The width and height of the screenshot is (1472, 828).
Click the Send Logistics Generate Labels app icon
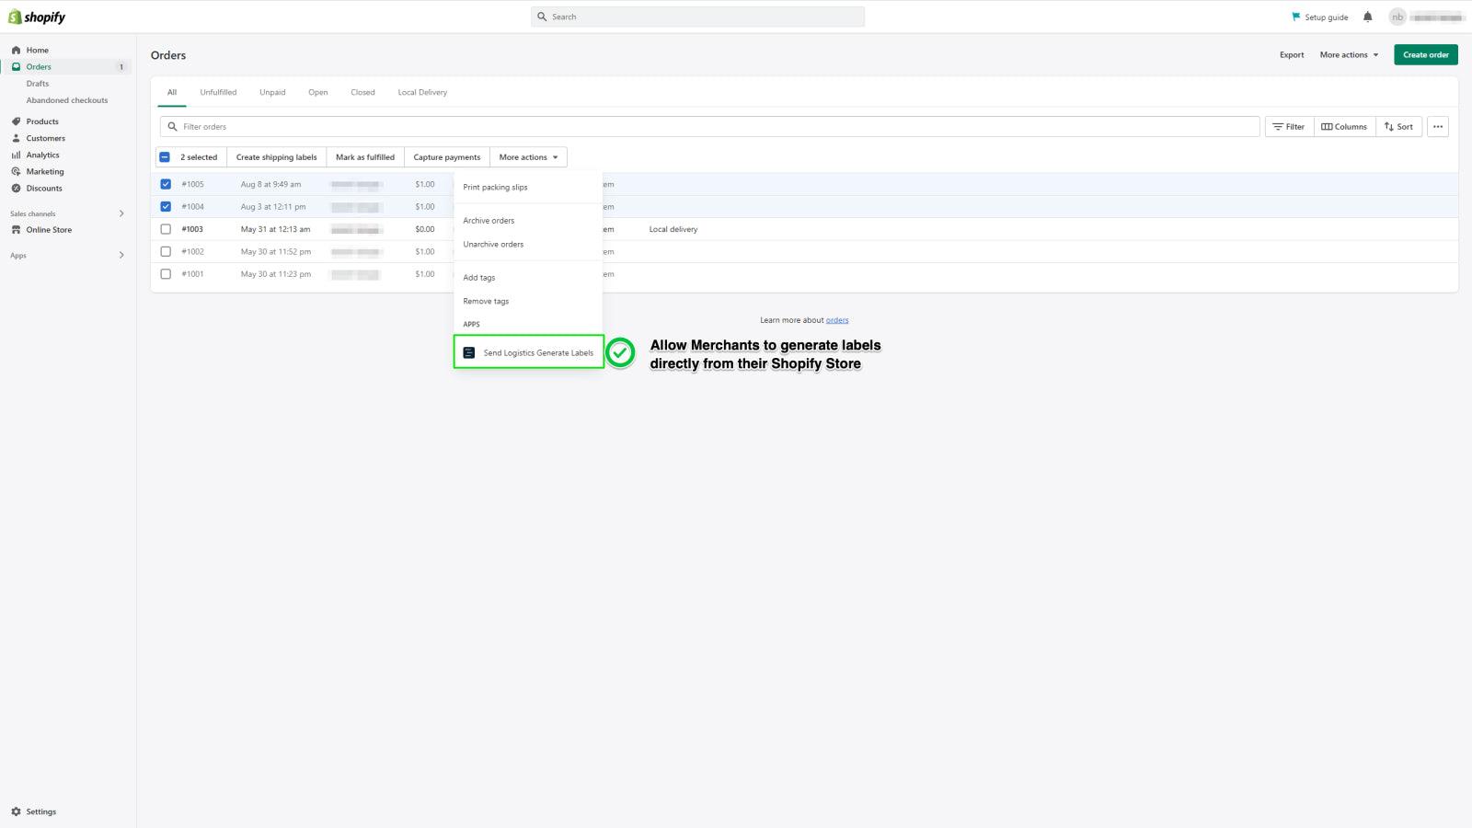[469, 352]
